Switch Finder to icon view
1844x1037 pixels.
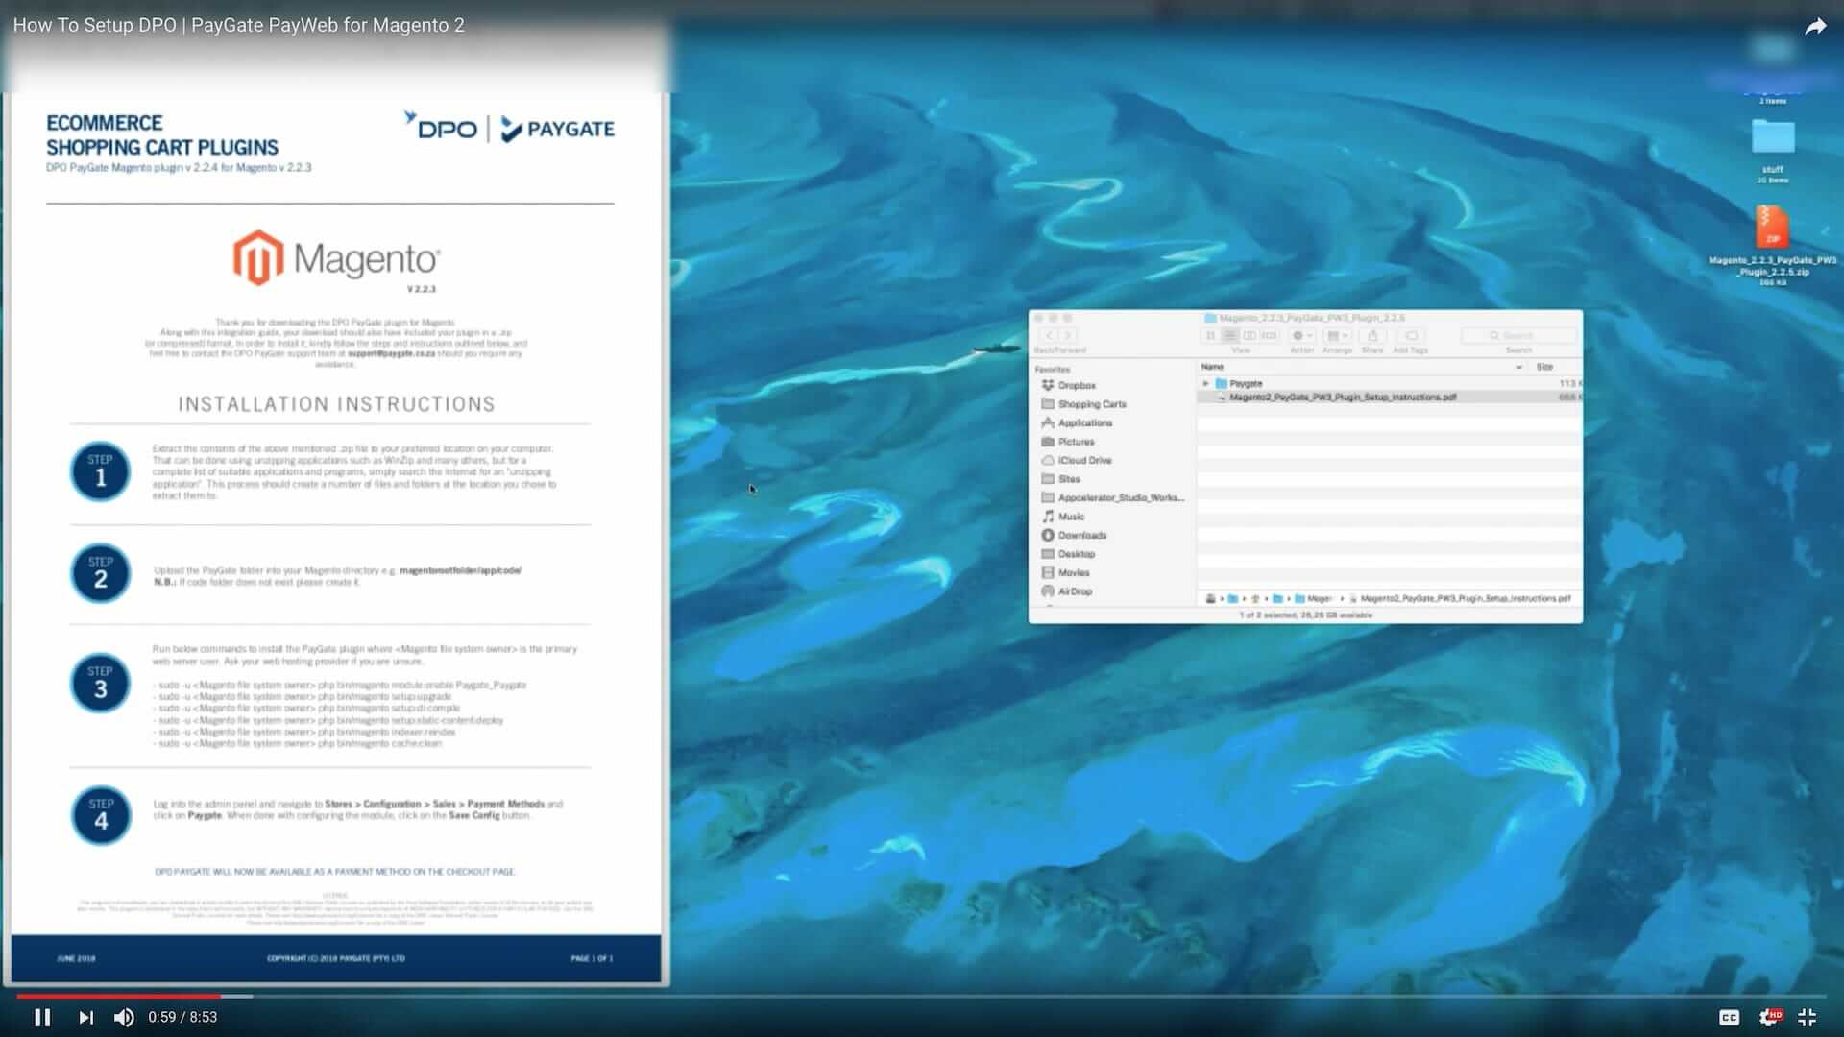1210,336
